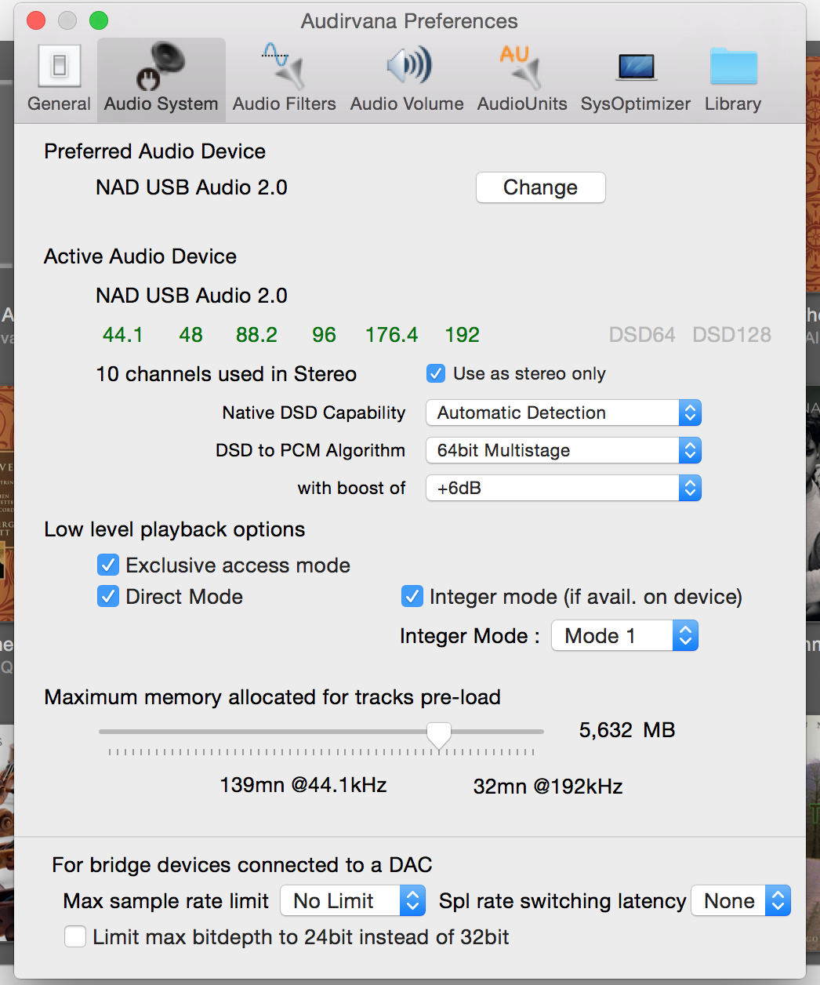Toggle Integer mode (if avail. on device)
This screenshot has width=820, height=985.
coord(412,596)
